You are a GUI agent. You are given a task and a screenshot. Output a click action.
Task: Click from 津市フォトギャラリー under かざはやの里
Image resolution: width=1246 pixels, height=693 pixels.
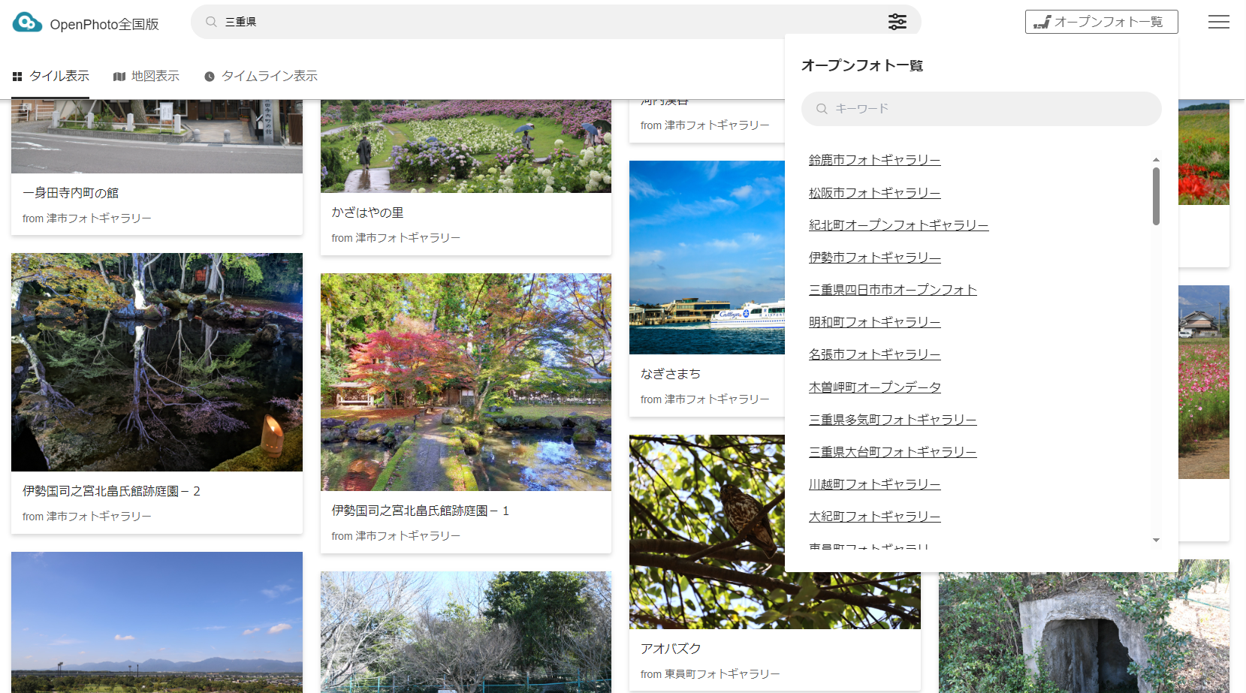coord(396,238)
